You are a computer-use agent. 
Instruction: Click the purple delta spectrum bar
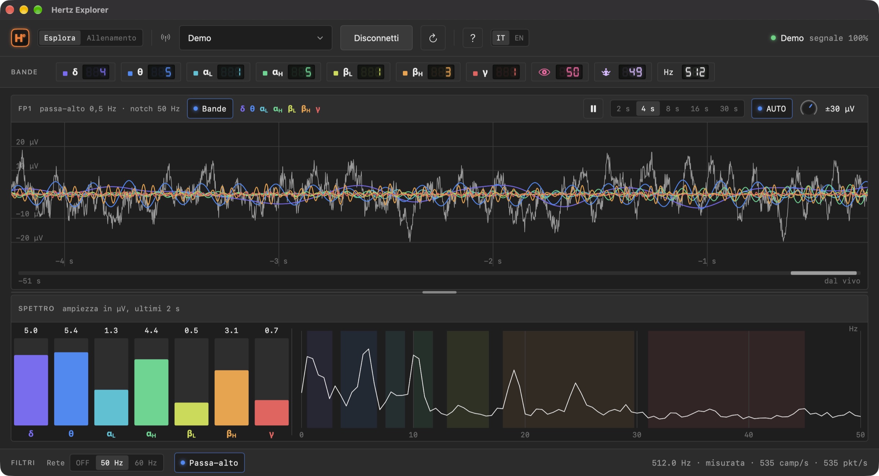pyautogui.click(x=31, y=390)
